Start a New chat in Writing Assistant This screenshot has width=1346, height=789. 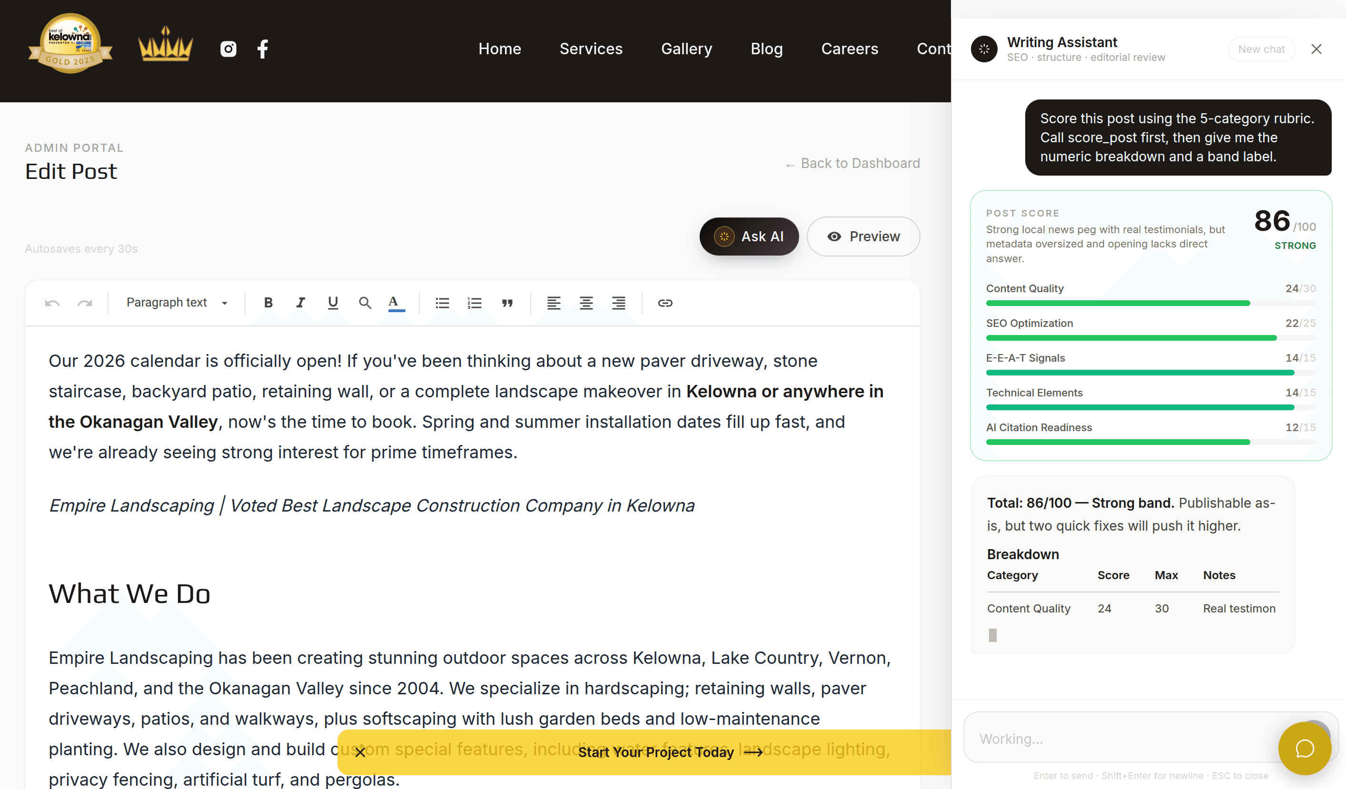(1261, 49)
